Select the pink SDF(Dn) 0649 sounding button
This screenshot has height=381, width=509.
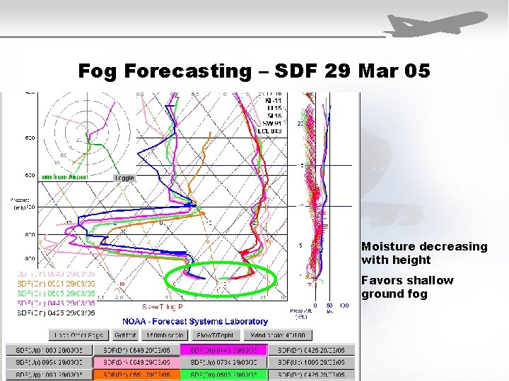click(136, 362)
